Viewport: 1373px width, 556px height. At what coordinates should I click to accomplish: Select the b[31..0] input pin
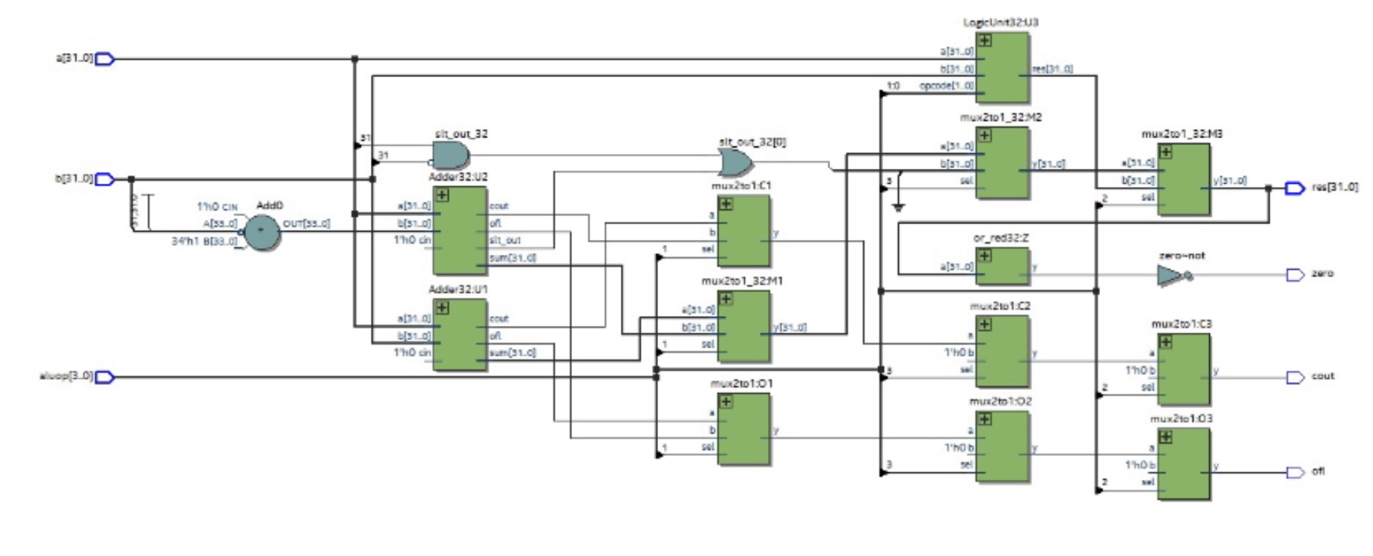(105, 179)
